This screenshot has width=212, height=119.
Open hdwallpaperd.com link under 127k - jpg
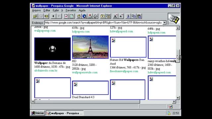point(122,31)
